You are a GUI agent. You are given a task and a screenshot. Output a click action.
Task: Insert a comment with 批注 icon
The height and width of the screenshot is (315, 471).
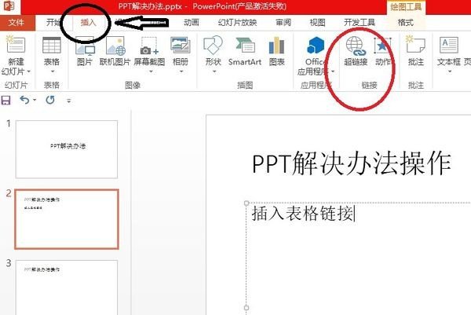pos(416,45)
